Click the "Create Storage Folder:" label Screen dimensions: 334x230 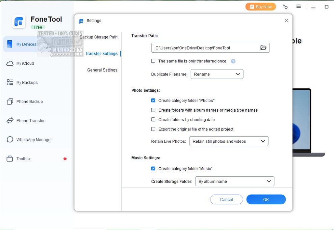tap(172, 181)
